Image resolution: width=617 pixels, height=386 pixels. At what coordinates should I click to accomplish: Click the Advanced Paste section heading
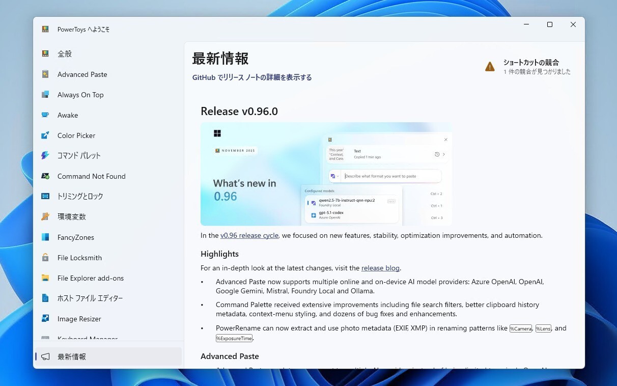click(230, 356)
